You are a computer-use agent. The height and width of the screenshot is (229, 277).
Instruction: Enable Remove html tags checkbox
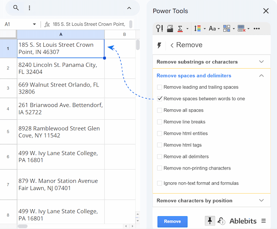click(159, 145)
